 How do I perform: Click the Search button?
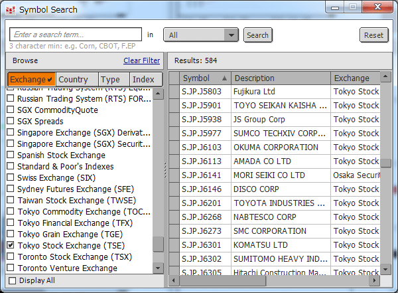point(258,35)
